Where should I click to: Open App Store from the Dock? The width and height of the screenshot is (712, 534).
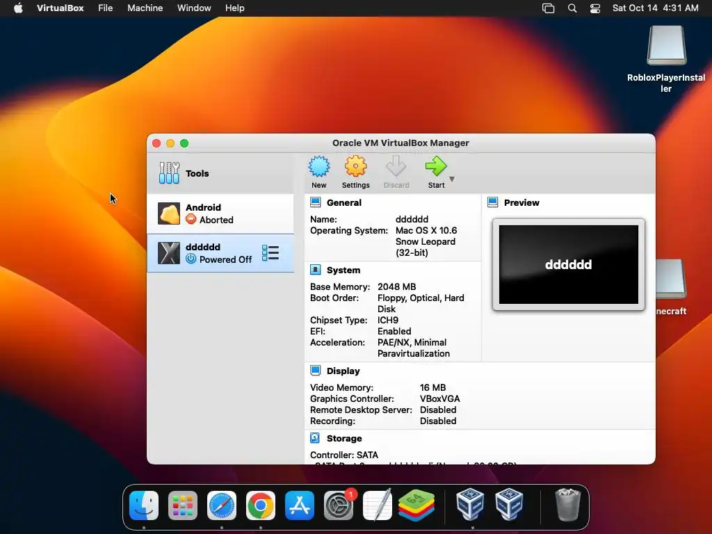tap(300, 505)
